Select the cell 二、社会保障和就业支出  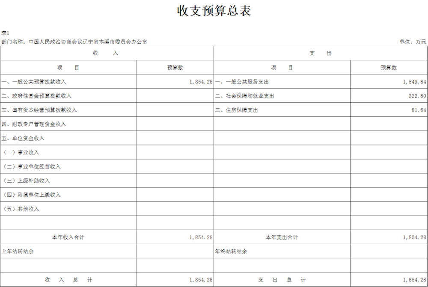pyautogui.click(x=282, y=96)
